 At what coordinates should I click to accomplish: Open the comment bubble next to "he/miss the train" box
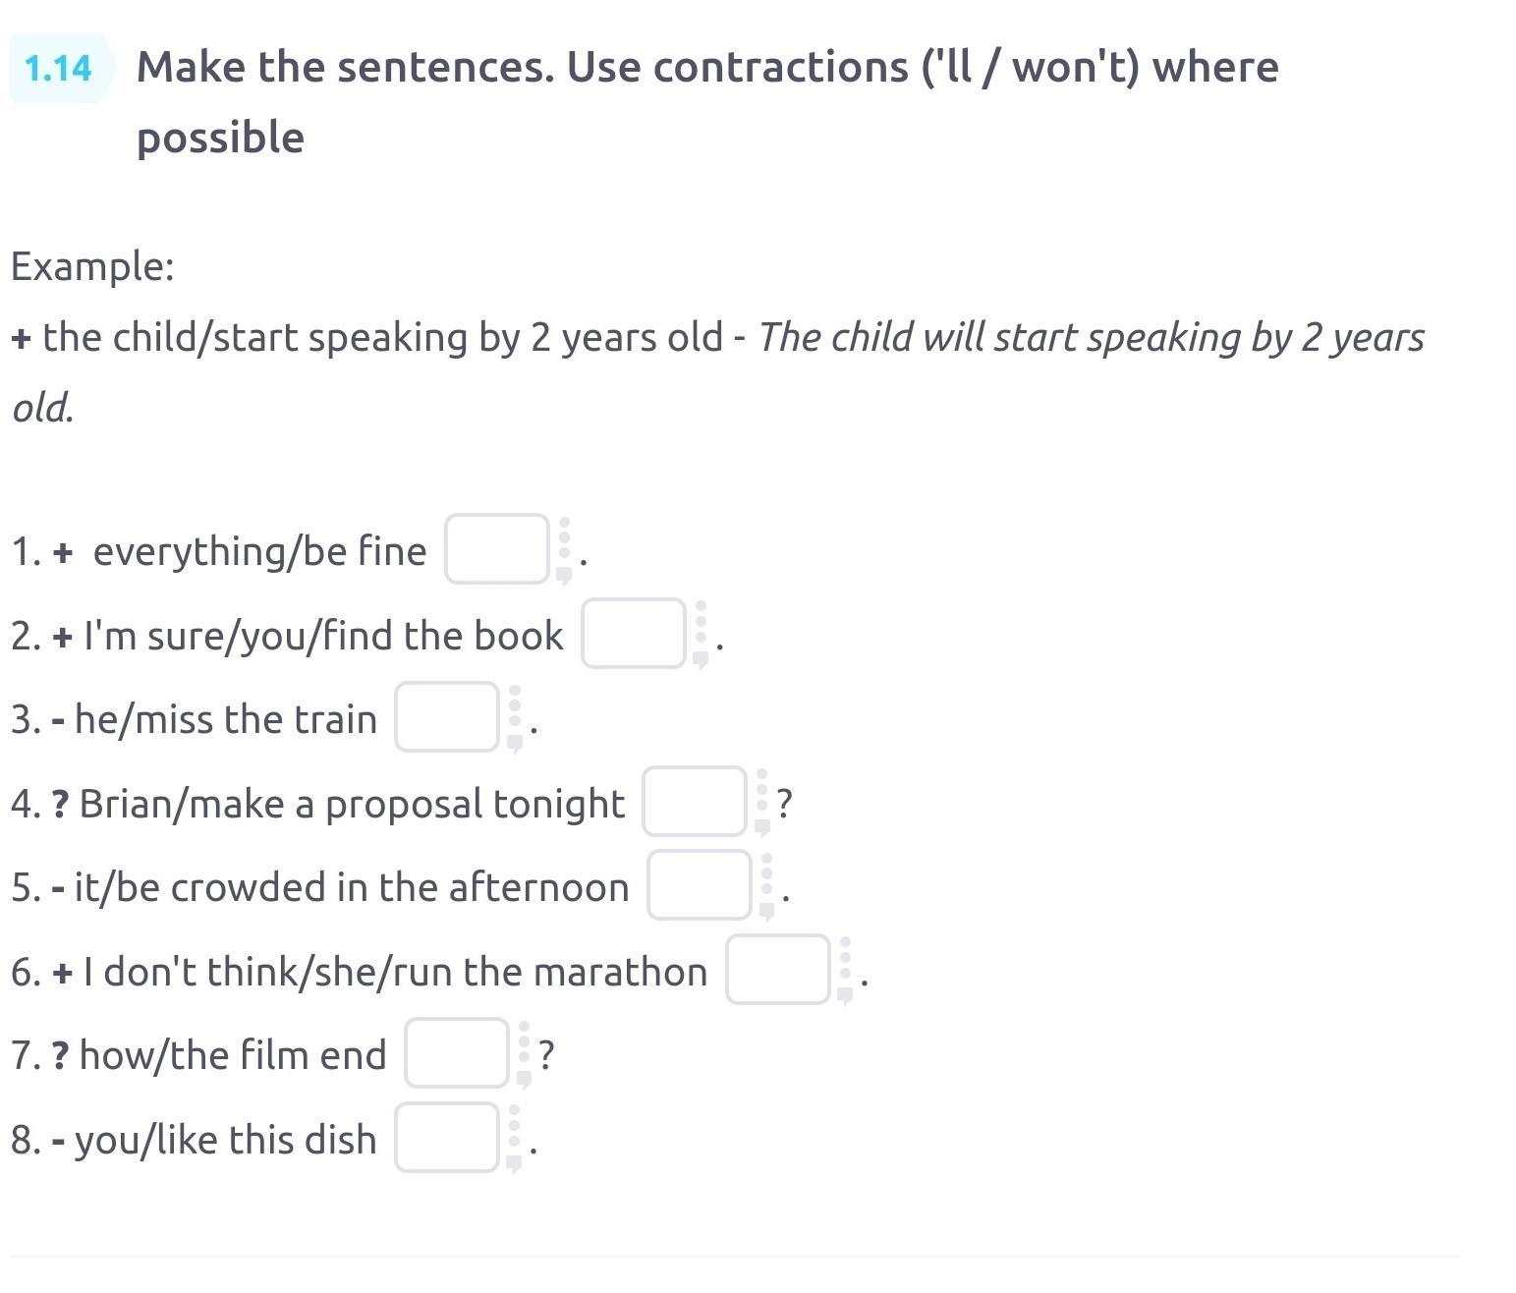pos(514,743)
